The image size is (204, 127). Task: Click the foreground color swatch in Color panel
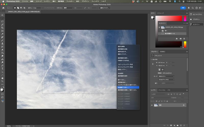pyautogui.click(x=152, y=17)
